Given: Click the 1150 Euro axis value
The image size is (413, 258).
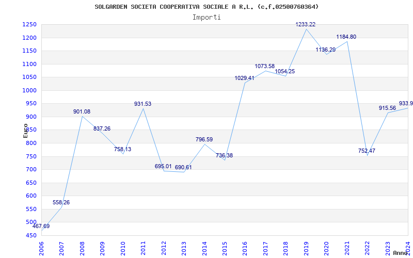Looking at the screenshot, I should coord(29,51).
